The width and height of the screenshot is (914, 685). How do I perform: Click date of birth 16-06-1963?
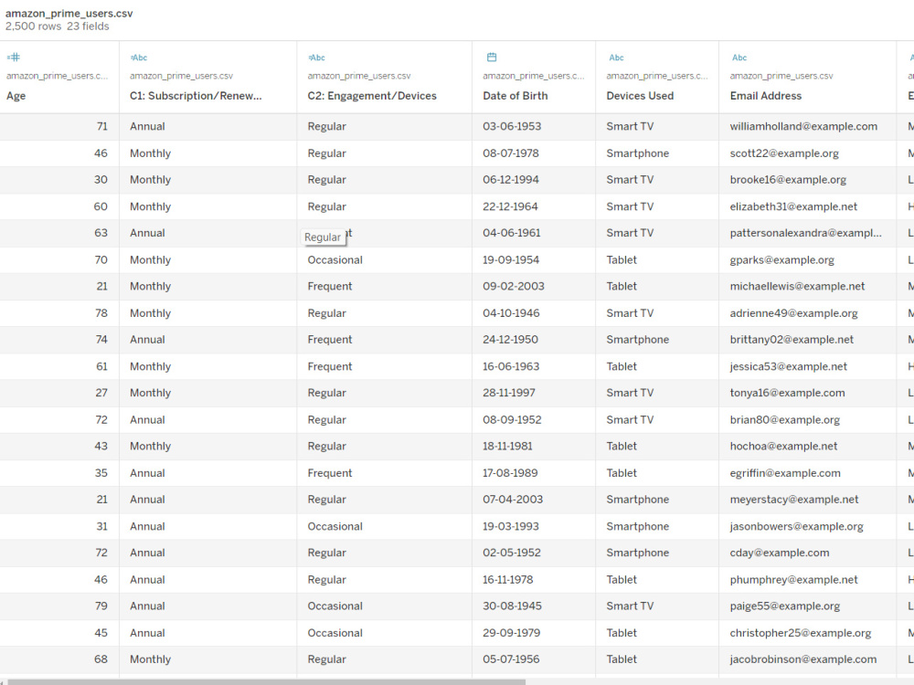[x=511, y=366]
